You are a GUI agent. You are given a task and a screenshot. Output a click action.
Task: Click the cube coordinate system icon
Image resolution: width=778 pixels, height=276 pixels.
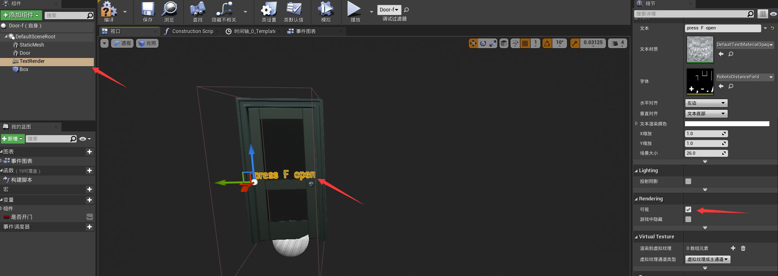(504, 43)
